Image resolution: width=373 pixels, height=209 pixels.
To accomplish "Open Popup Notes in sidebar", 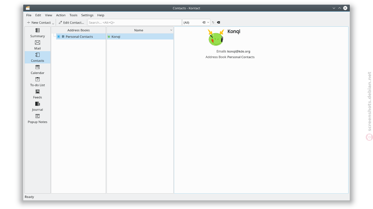I will 38,118.
